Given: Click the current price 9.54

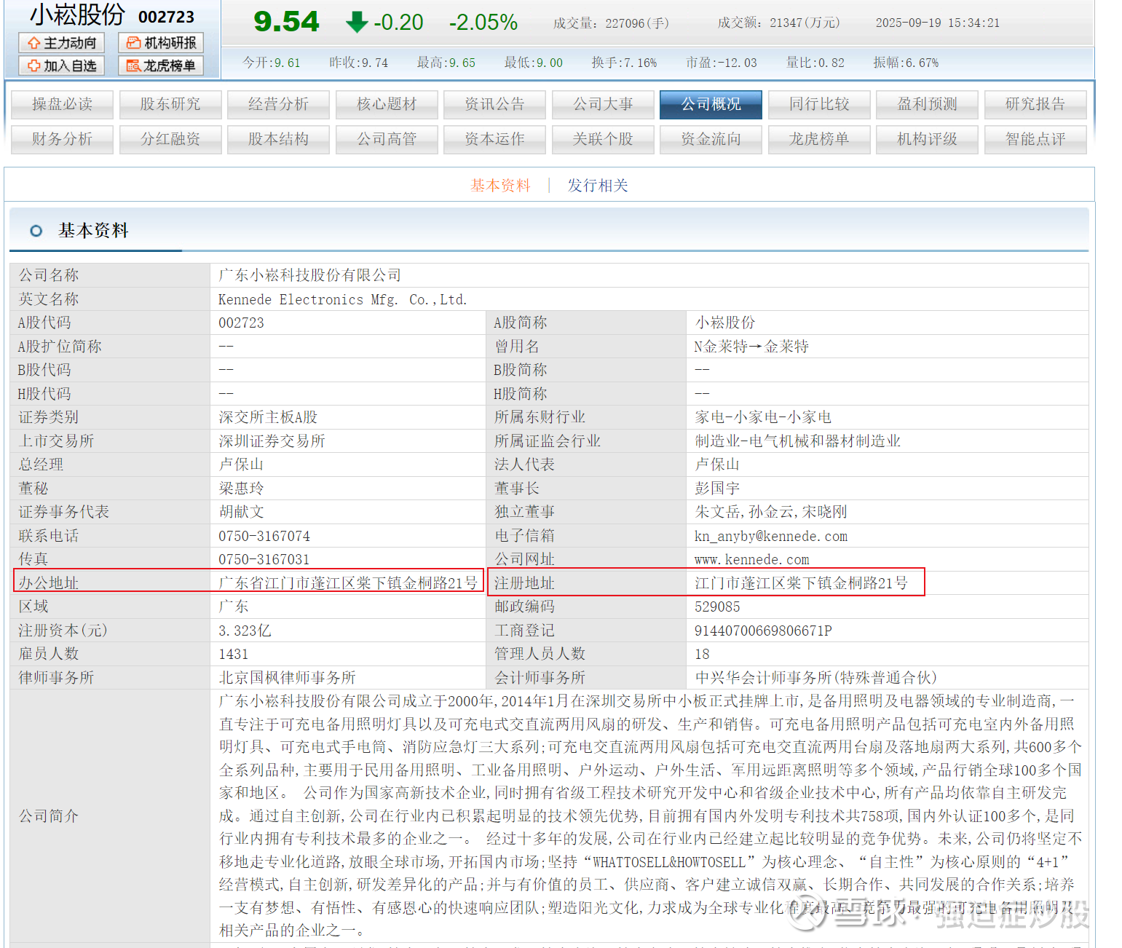Looking at the screenshot, I should [x=286, y=22].
